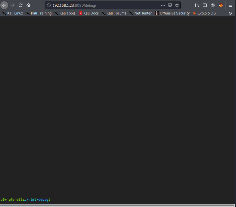Go to the browser home page
The image size is (236, 207).
click(x=28, y=5)
